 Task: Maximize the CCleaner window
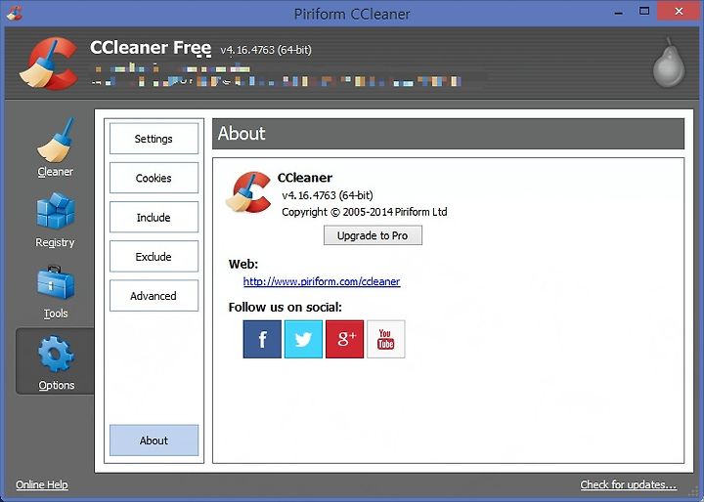(x=644, y=11)
